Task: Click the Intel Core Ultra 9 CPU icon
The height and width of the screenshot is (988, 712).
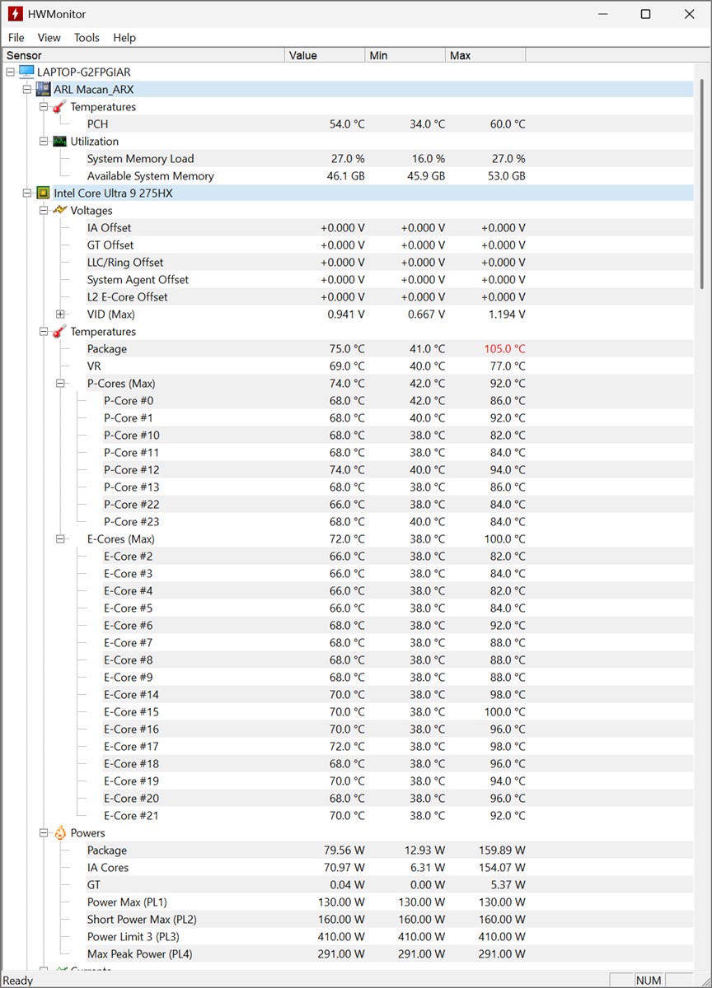Action: (43, 193)
